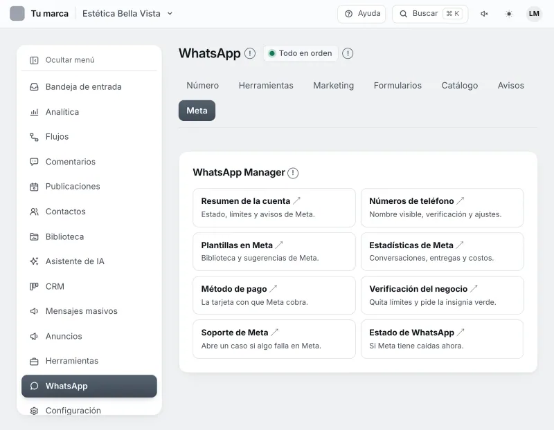Click the Tu marca brand logo square
The image size is (554, 430).
(x=17, y=13)
